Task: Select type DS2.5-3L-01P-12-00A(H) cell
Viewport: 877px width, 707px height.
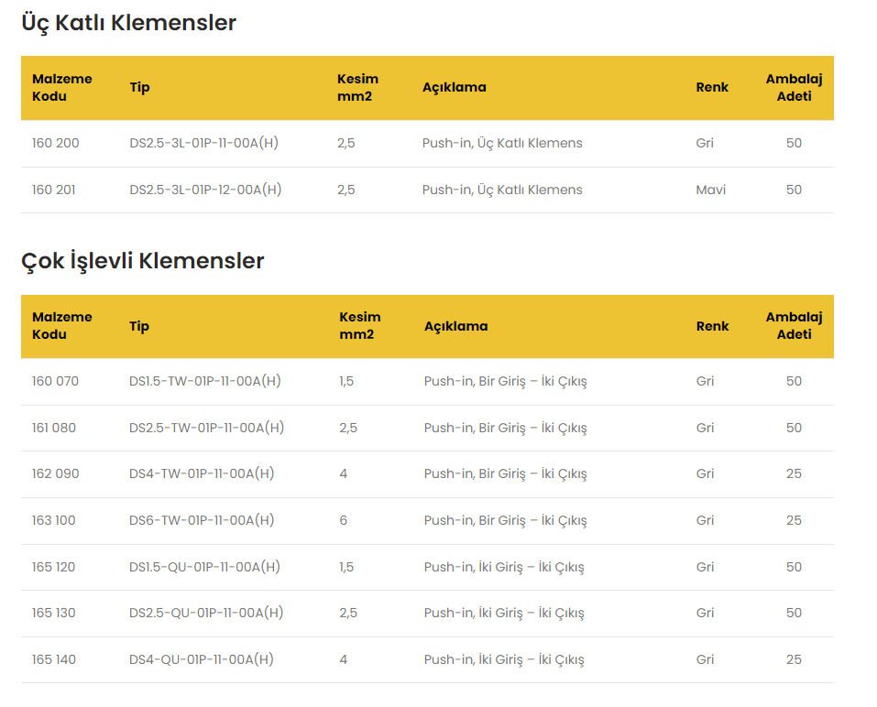Action: tap(205, 190)
